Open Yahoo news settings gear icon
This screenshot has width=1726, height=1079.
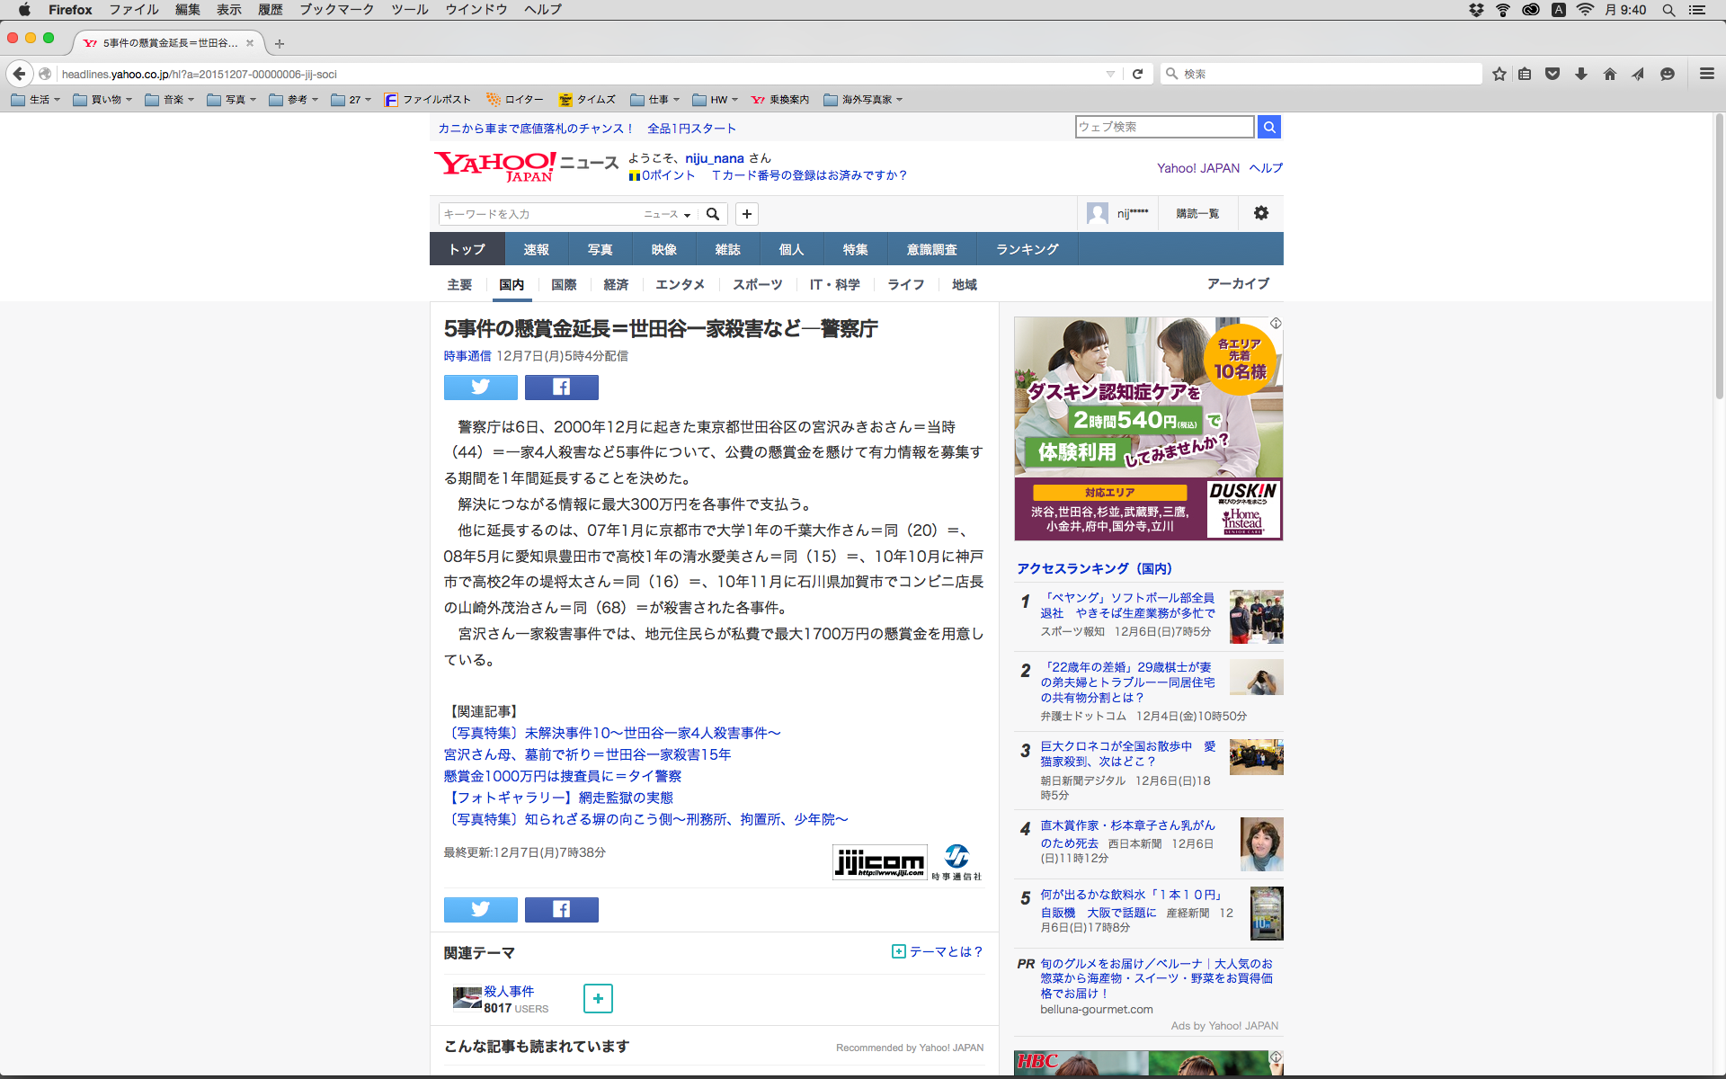click(x=1260, y=213)
